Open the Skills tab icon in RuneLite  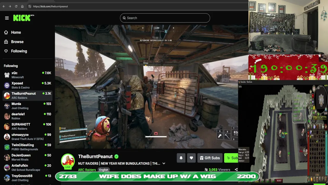[312, 127]
